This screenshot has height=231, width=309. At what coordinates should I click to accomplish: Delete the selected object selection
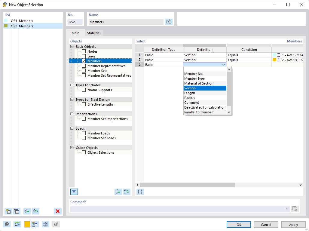point(57,211)
